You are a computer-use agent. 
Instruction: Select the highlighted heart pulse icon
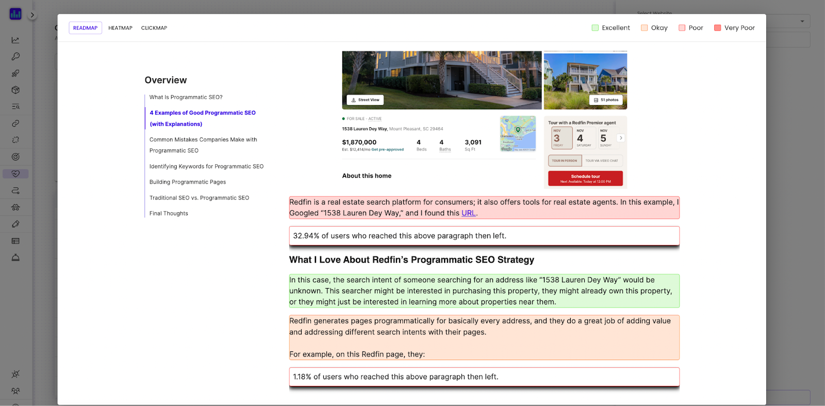(x=15, y=174)
